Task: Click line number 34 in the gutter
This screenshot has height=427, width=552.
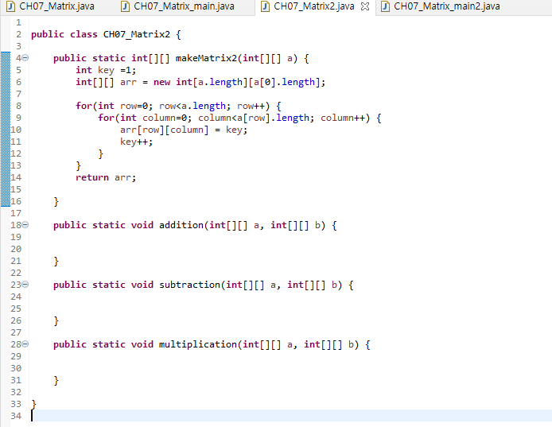Action: coord(16,416)
